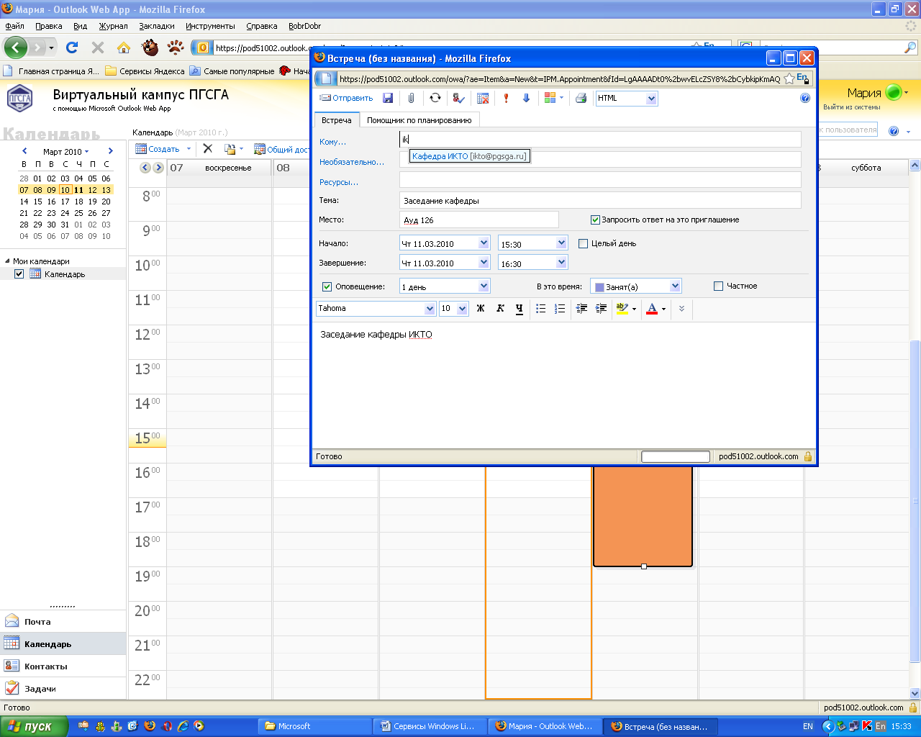Open the reminder '1 день' dropdown
Viewport: 921px width, 737px height.
point(484,286)
